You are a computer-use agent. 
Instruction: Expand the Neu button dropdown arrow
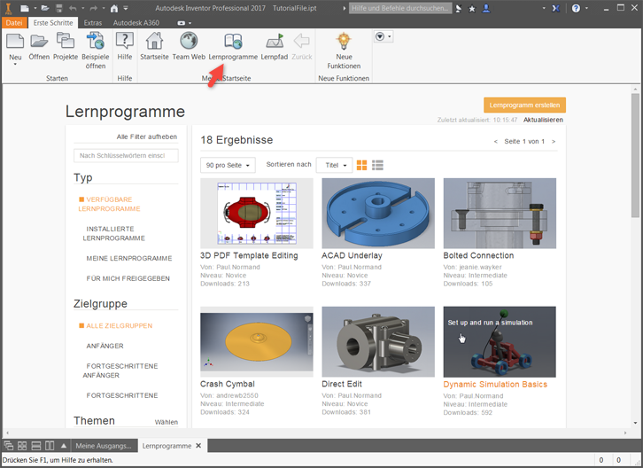15,65
